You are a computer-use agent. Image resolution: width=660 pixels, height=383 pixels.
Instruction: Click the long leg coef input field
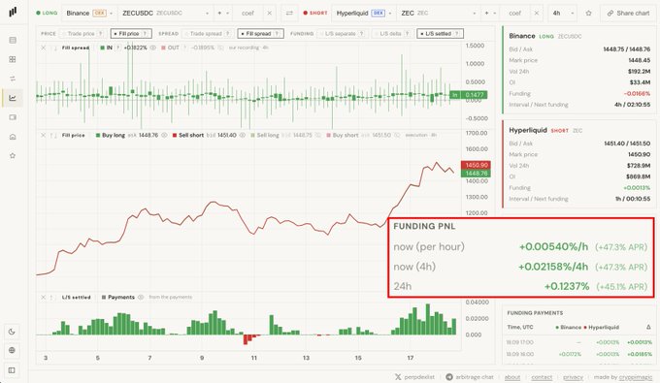(x=248, y=13)
